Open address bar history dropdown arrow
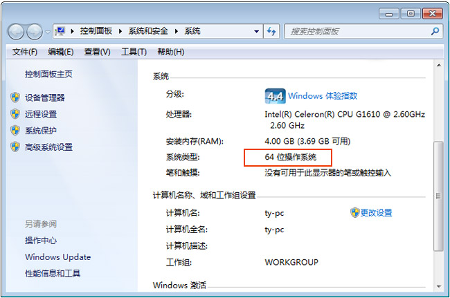The width and height of the screenshot is (450, 298). coord(257,32)
